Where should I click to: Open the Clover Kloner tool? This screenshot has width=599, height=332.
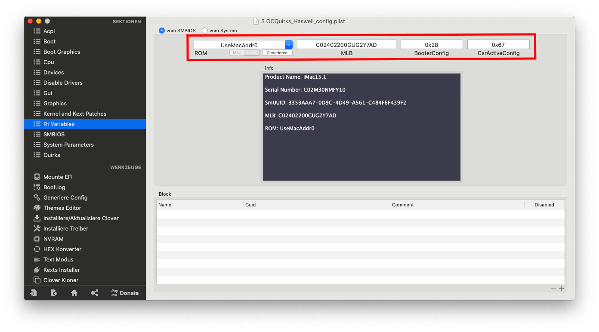[56, 280]
